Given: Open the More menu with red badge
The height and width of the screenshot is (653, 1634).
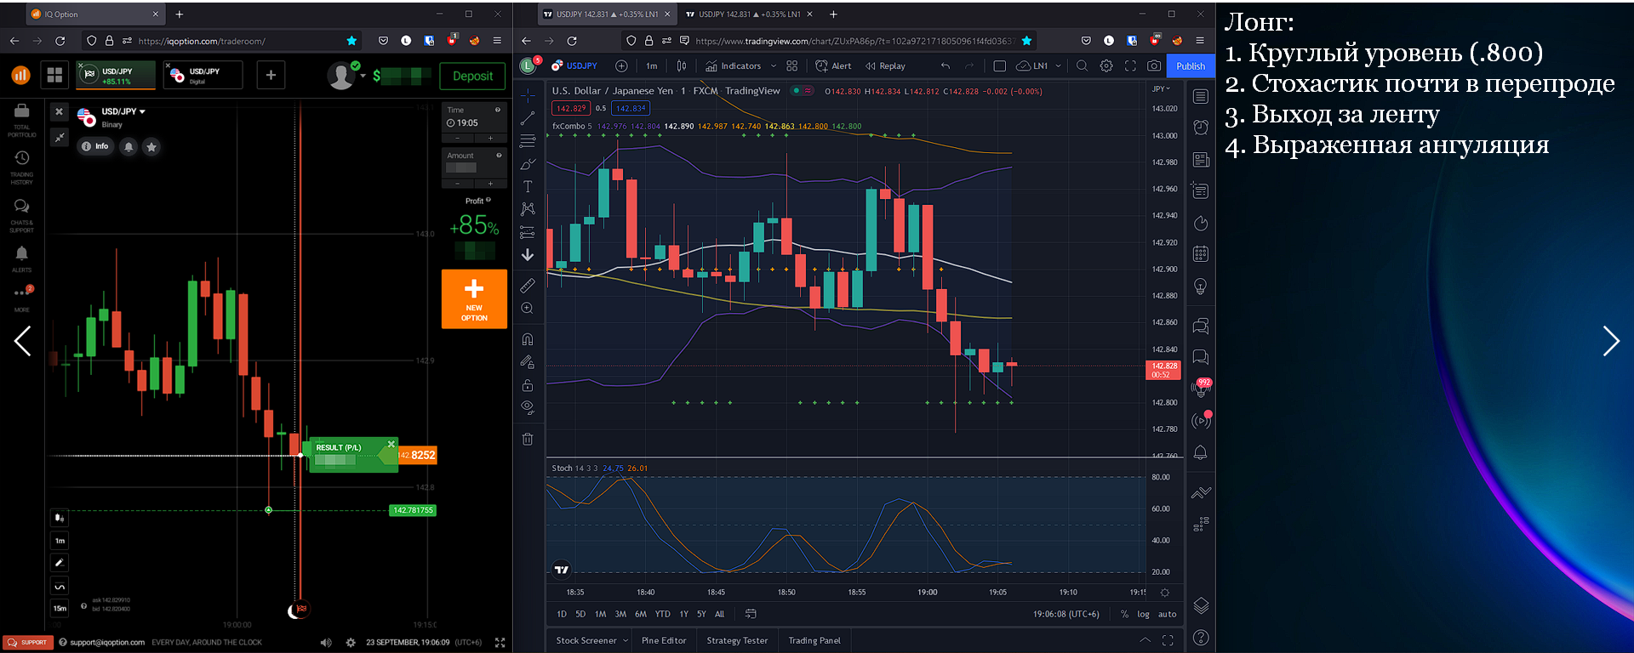Looking at the screenshot, I should (22, 298).
